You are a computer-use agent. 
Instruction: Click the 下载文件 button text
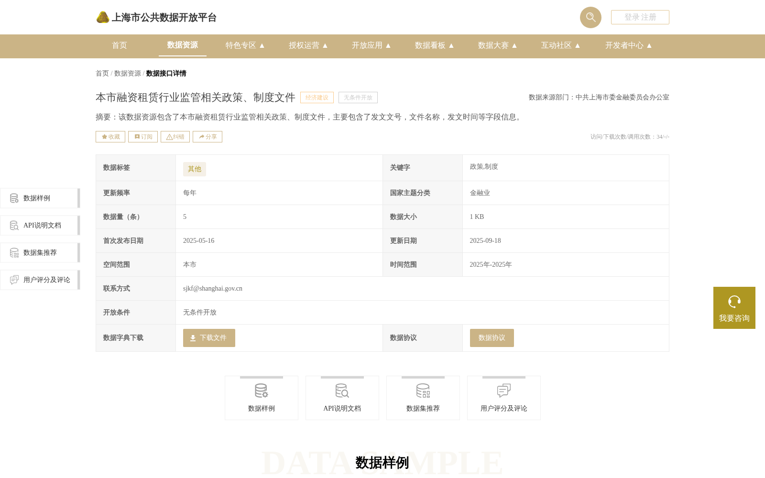(x=213, y=338)
